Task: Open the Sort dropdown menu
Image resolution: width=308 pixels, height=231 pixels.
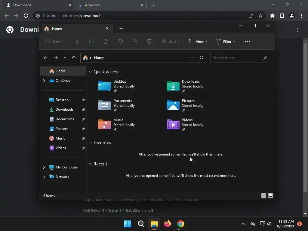Action: click(171, 41)
